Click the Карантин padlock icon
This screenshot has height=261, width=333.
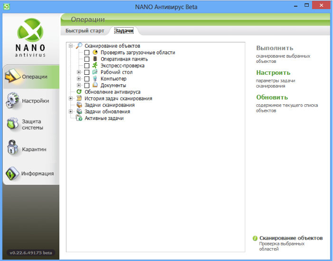pos(12,147)
